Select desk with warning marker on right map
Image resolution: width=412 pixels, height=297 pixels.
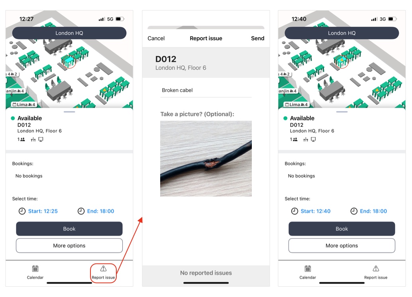(342, 61)
